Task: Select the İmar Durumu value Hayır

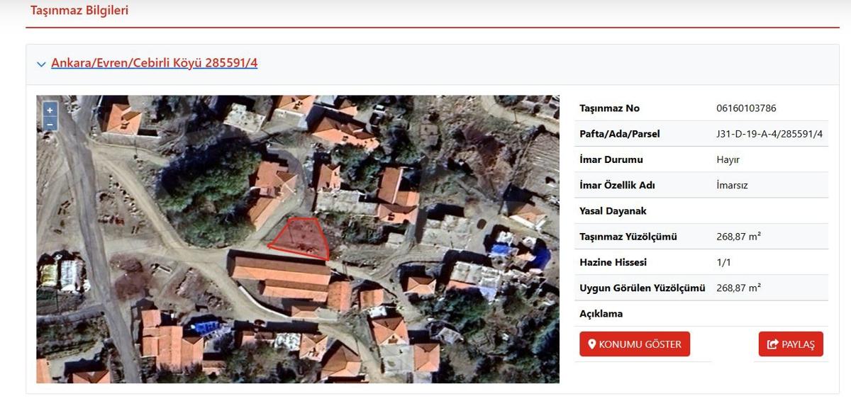Action: [x=728, y=159]
